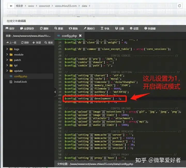186x168 pixels.
Task: Click the back arrow in the path bar
Action: [x=11, y=6]
